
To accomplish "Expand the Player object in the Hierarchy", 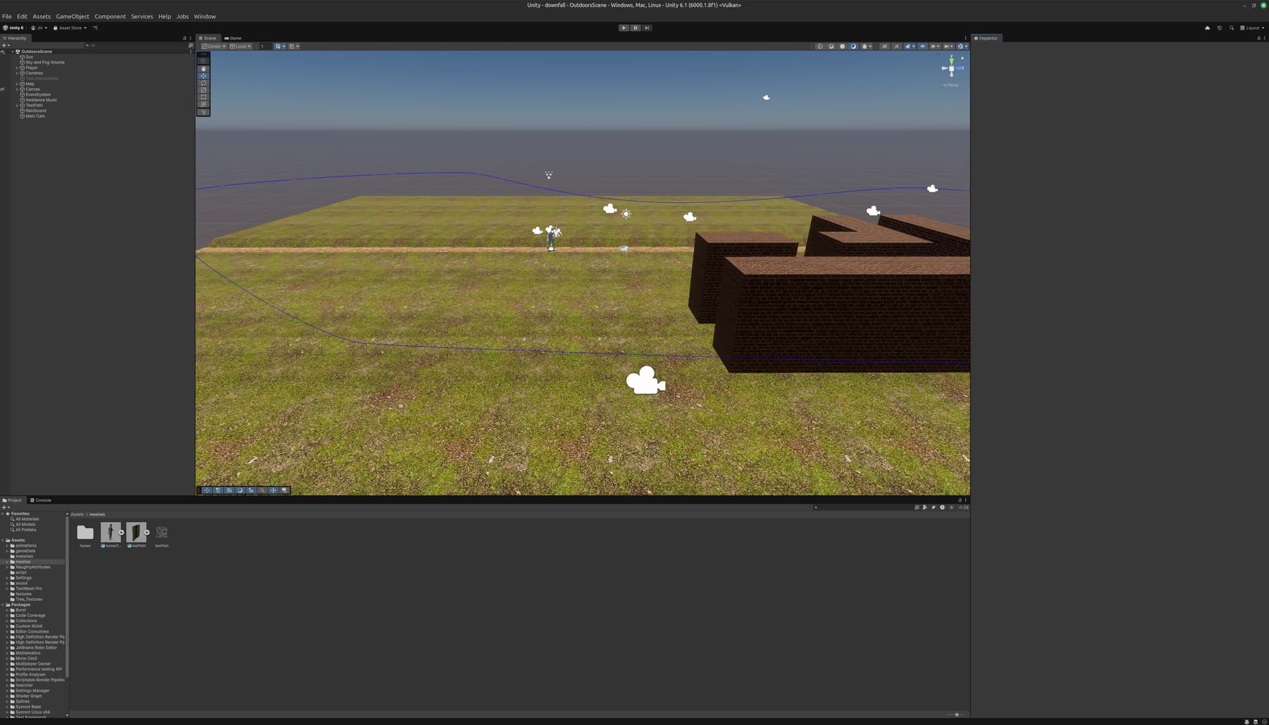I will pyautogui.click(x=16, y=67).
